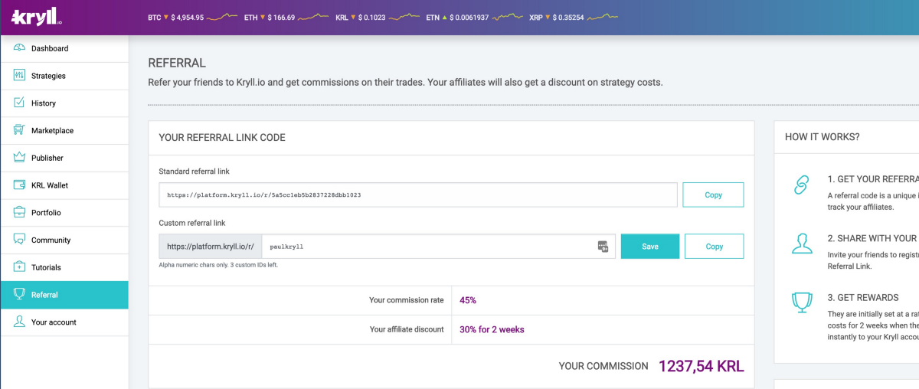The height and width of the screenshot is (389, 919).
Task: Click the chain link icon in How it works
Action: click(x=802, y=185)
